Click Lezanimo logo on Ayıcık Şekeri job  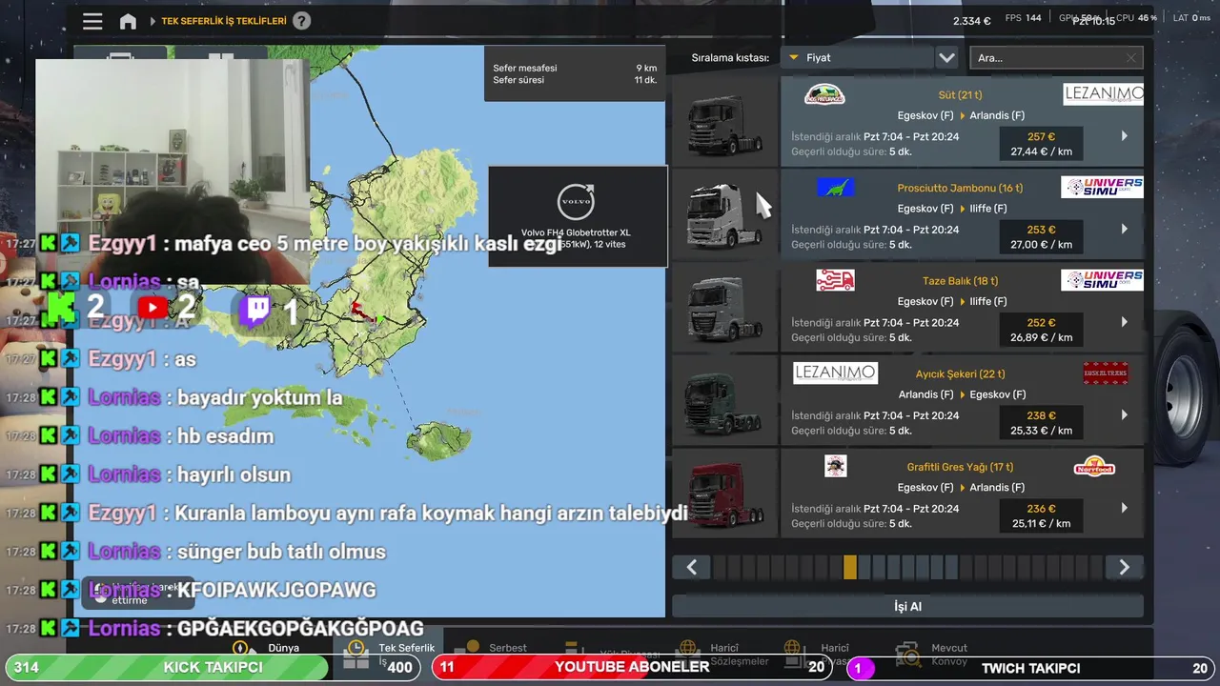point(835,373)
